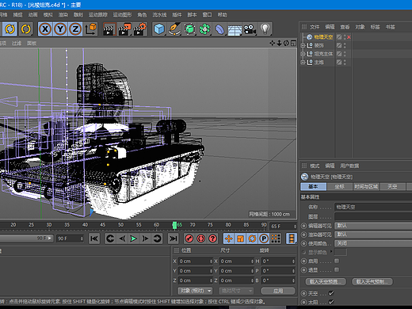Toggle scale keying icon
The image size is (412, 309).
[x=241, y=238]
